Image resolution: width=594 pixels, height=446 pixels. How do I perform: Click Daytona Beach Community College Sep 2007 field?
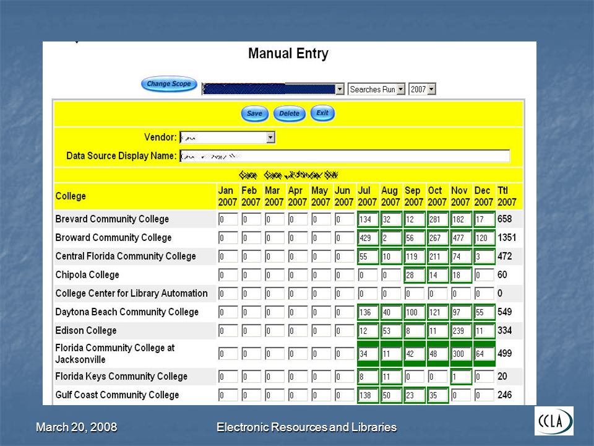415,312
